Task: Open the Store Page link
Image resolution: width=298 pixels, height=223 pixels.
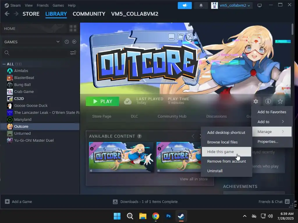Action: (x=102, y=116)
